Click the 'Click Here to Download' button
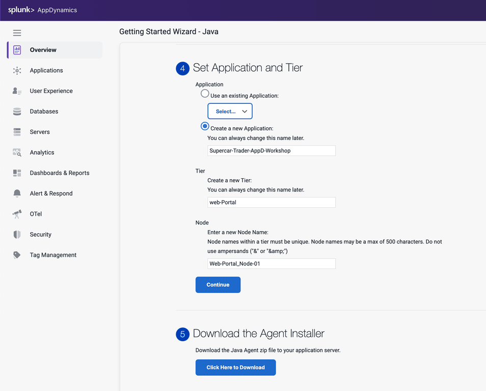 click(235, 368)
